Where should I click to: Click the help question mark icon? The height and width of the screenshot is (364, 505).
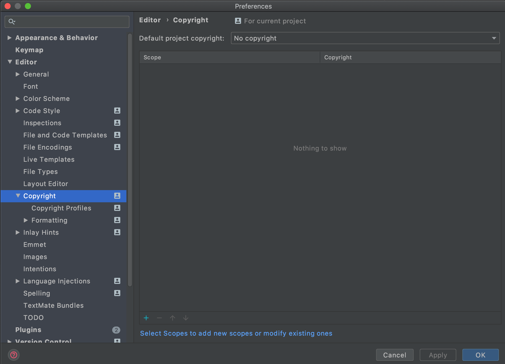coord(14,355)
